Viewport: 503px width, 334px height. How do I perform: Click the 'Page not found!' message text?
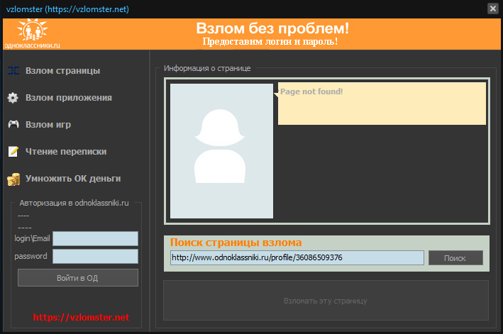[x=311, y=91]
